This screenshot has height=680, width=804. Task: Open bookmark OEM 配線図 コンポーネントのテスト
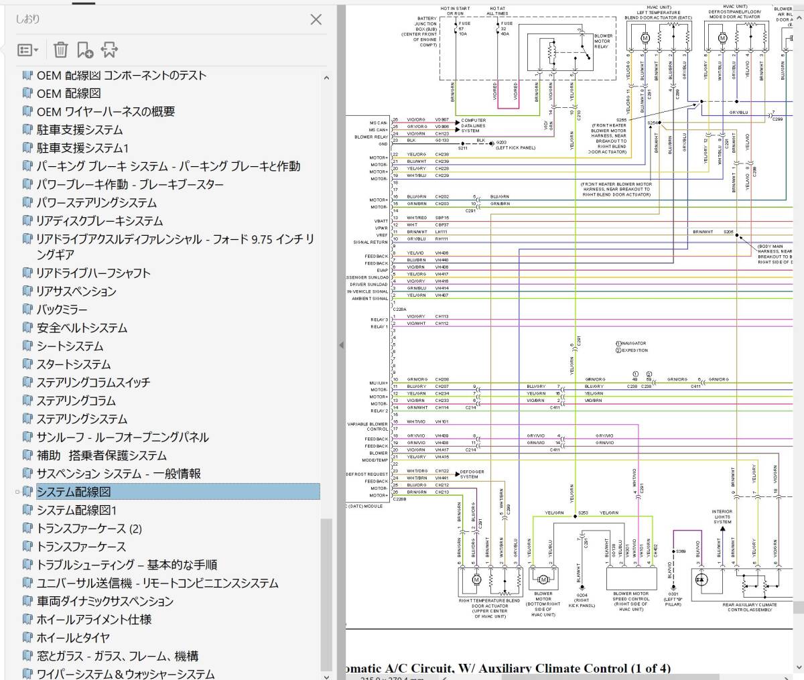[121, 75]
